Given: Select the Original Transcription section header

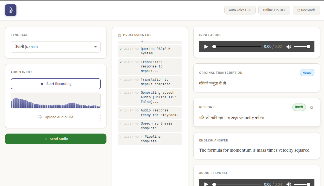Looking at the screenshot, I should (221, 73).
